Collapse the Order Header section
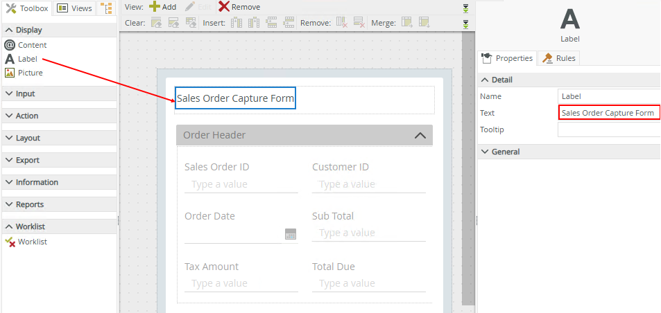Viewport: 661px width, 313px height. tap(420, 136)
